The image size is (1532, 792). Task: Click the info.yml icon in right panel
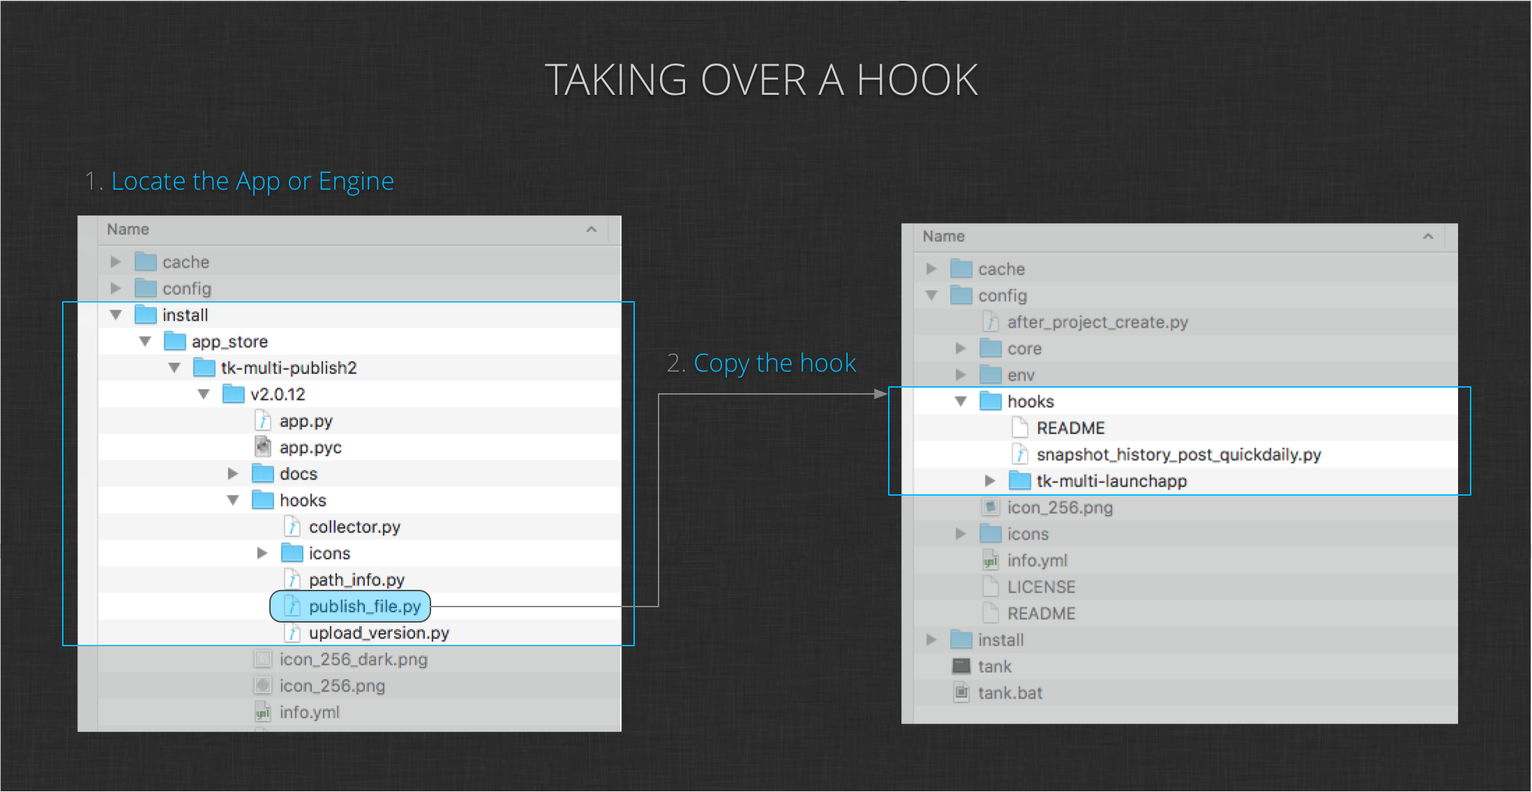click(990, 561)
